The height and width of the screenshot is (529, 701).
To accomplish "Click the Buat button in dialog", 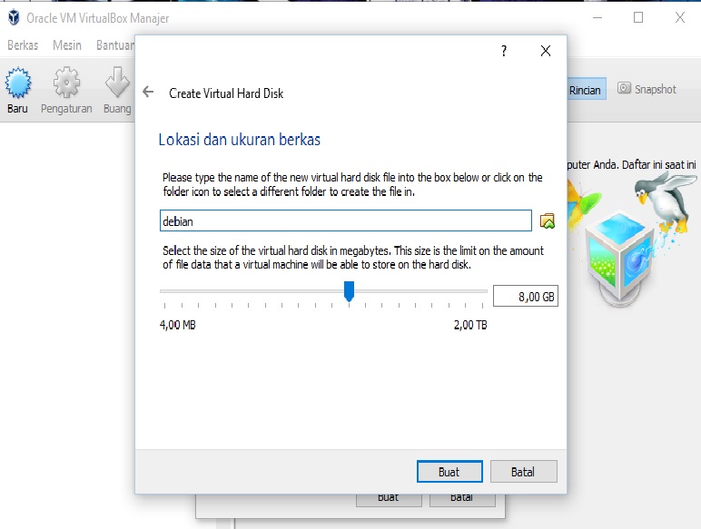I will 449,471.
